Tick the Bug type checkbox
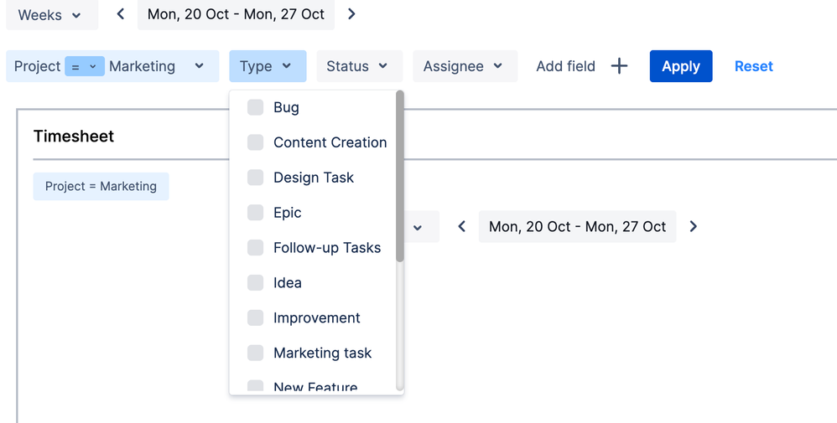Screen dimensions: 837x423 pyautogui.click(x=256, y=107)
